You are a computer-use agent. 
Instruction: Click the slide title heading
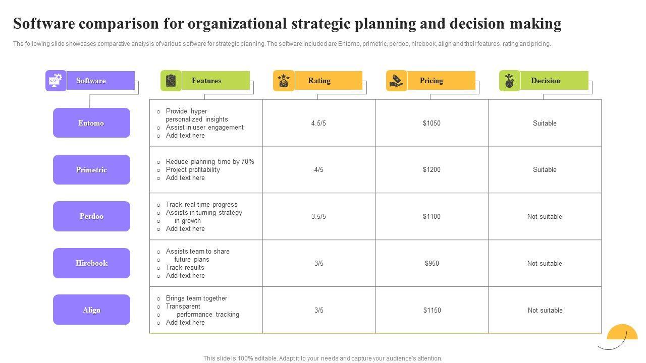click(287, 24)
